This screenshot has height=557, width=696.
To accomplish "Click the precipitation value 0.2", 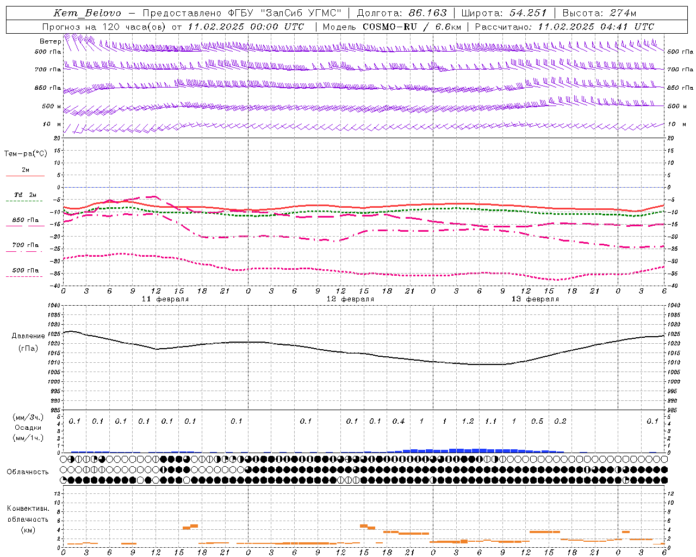I will (560, 421).
